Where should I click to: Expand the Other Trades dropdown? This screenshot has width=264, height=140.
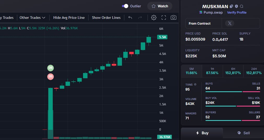32,18
